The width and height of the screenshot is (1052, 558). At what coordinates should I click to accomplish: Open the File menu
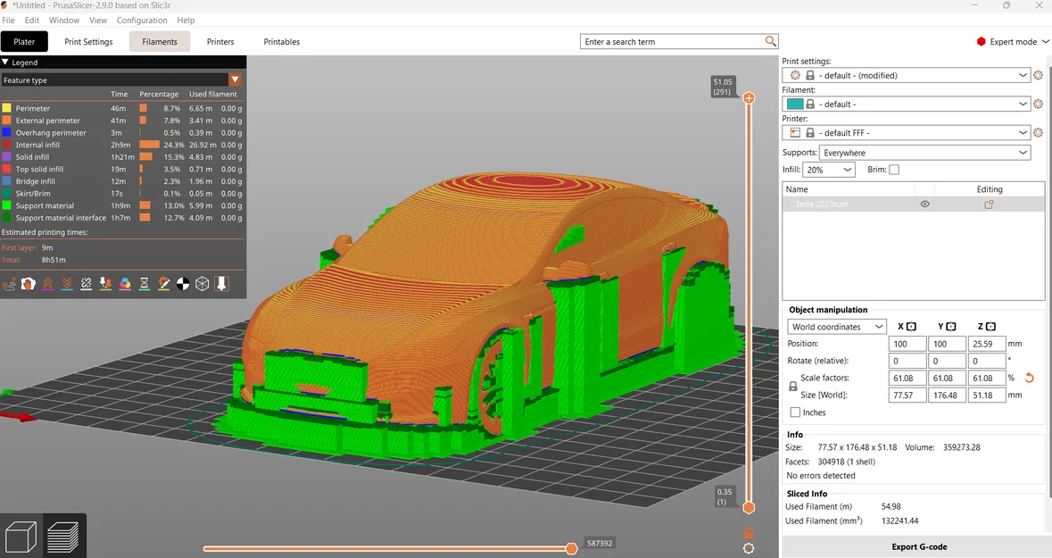tap(8, 21)
